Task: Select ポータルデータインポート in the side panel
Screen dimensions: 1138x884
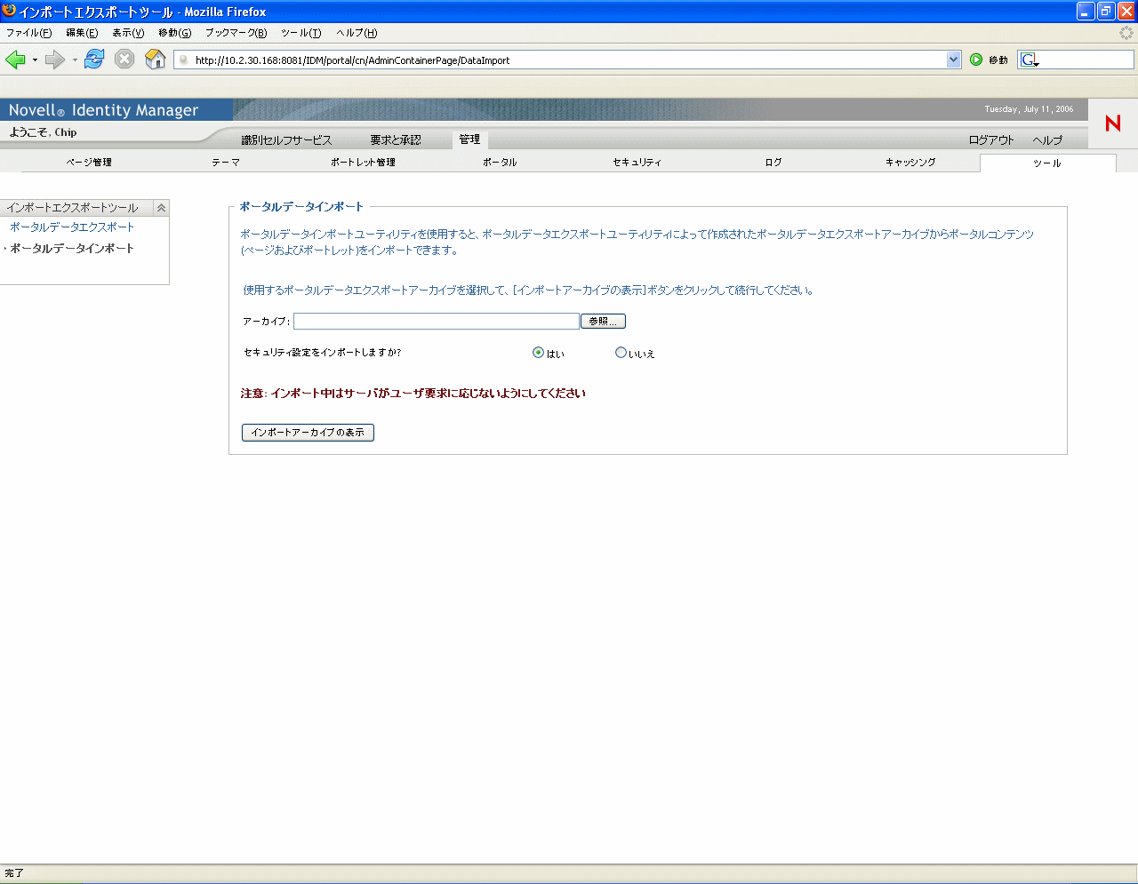Action: click(x=72, y=249)
